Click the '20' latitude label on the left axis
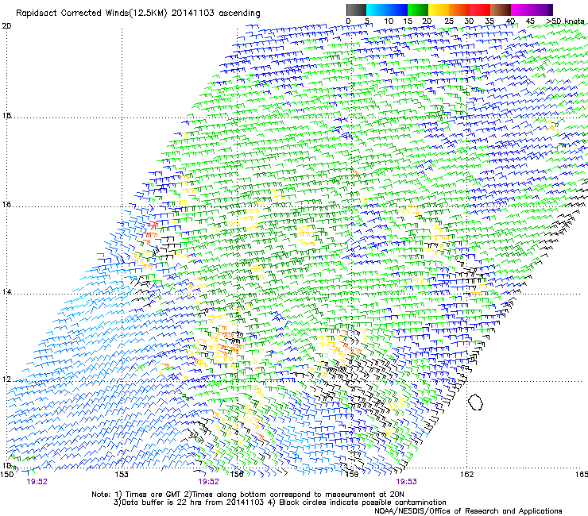This screenshot has height=516, width=588. pos(6,26)
